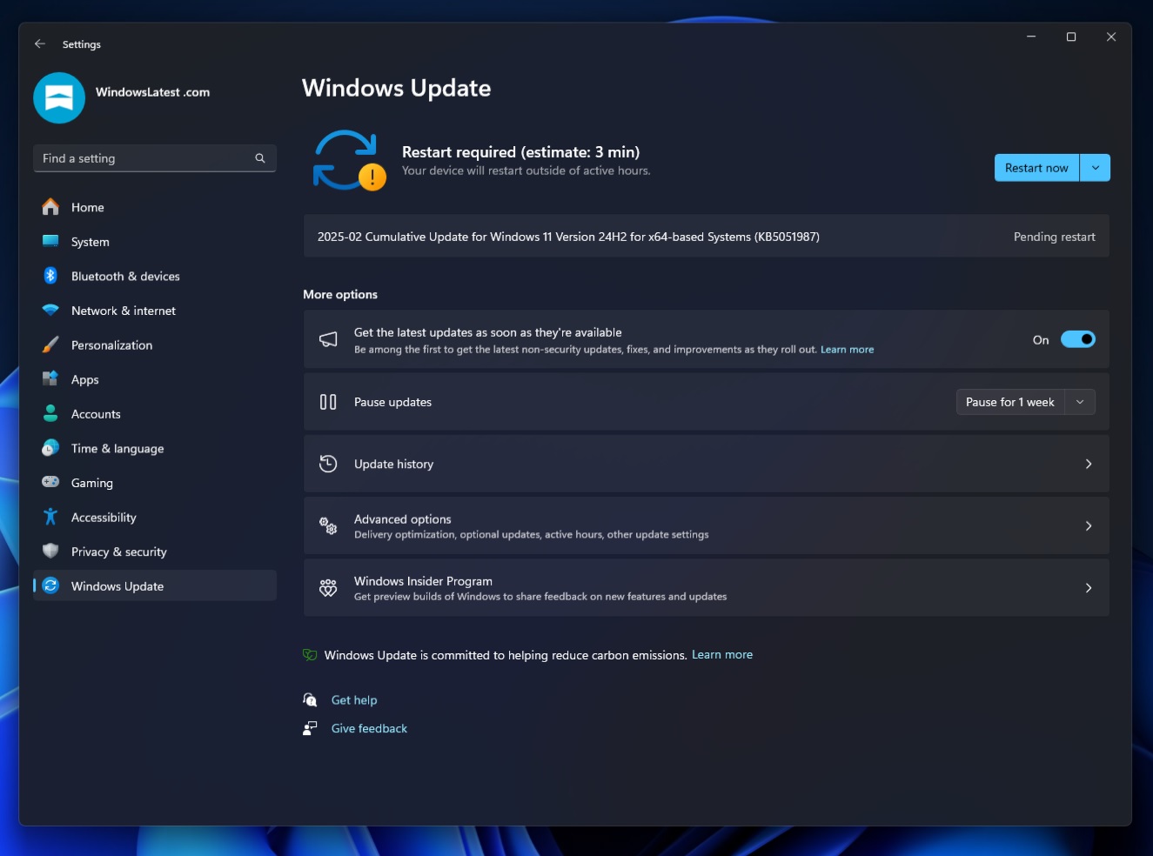Image resolution: width=1153 pixels, height=856 pixels.
Task: Click the Windows Insider Program icon
Action: click(328, 587)
